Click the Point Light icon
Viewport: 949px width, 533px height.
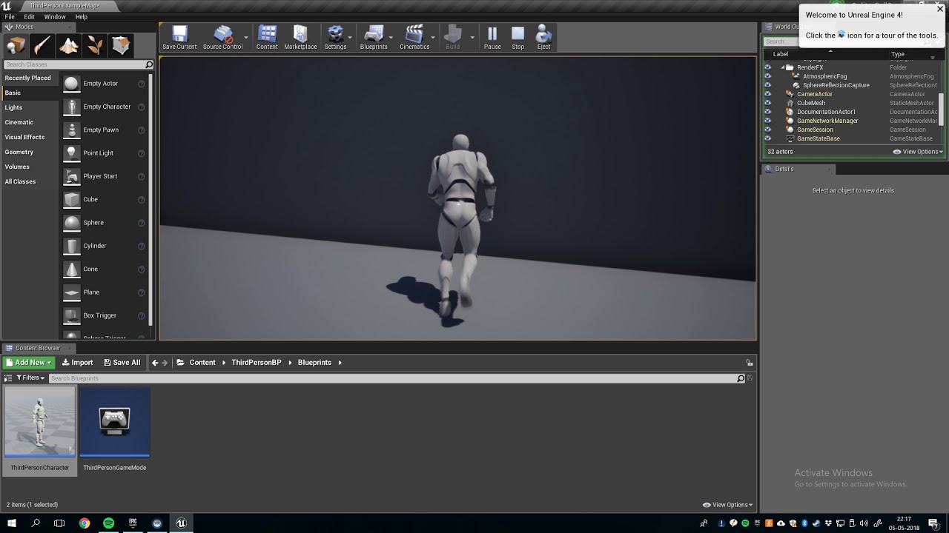pos(71,153)
